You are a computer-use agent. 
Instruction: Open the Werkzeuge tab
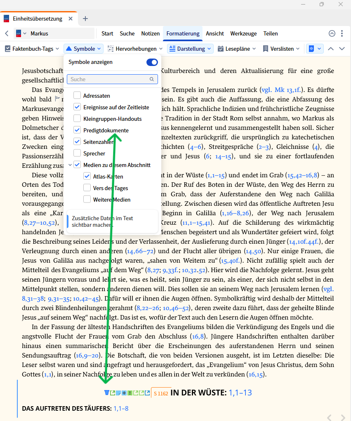point(243,33)
